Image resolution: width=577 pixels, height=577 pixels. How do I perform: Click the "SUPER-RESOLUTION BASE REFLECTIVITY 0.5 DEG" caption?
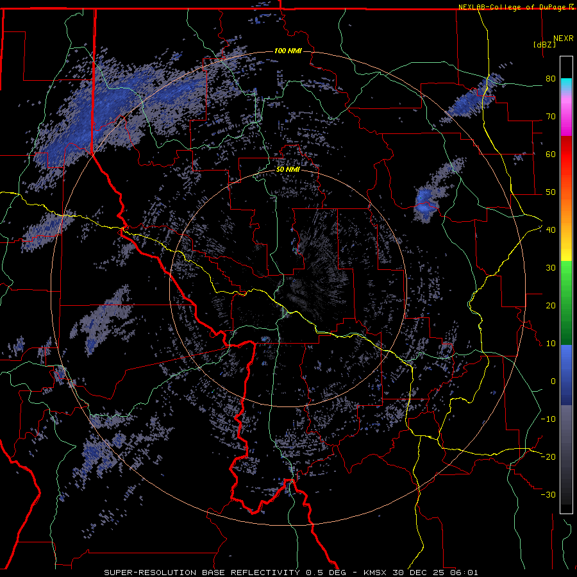[225, 573]
